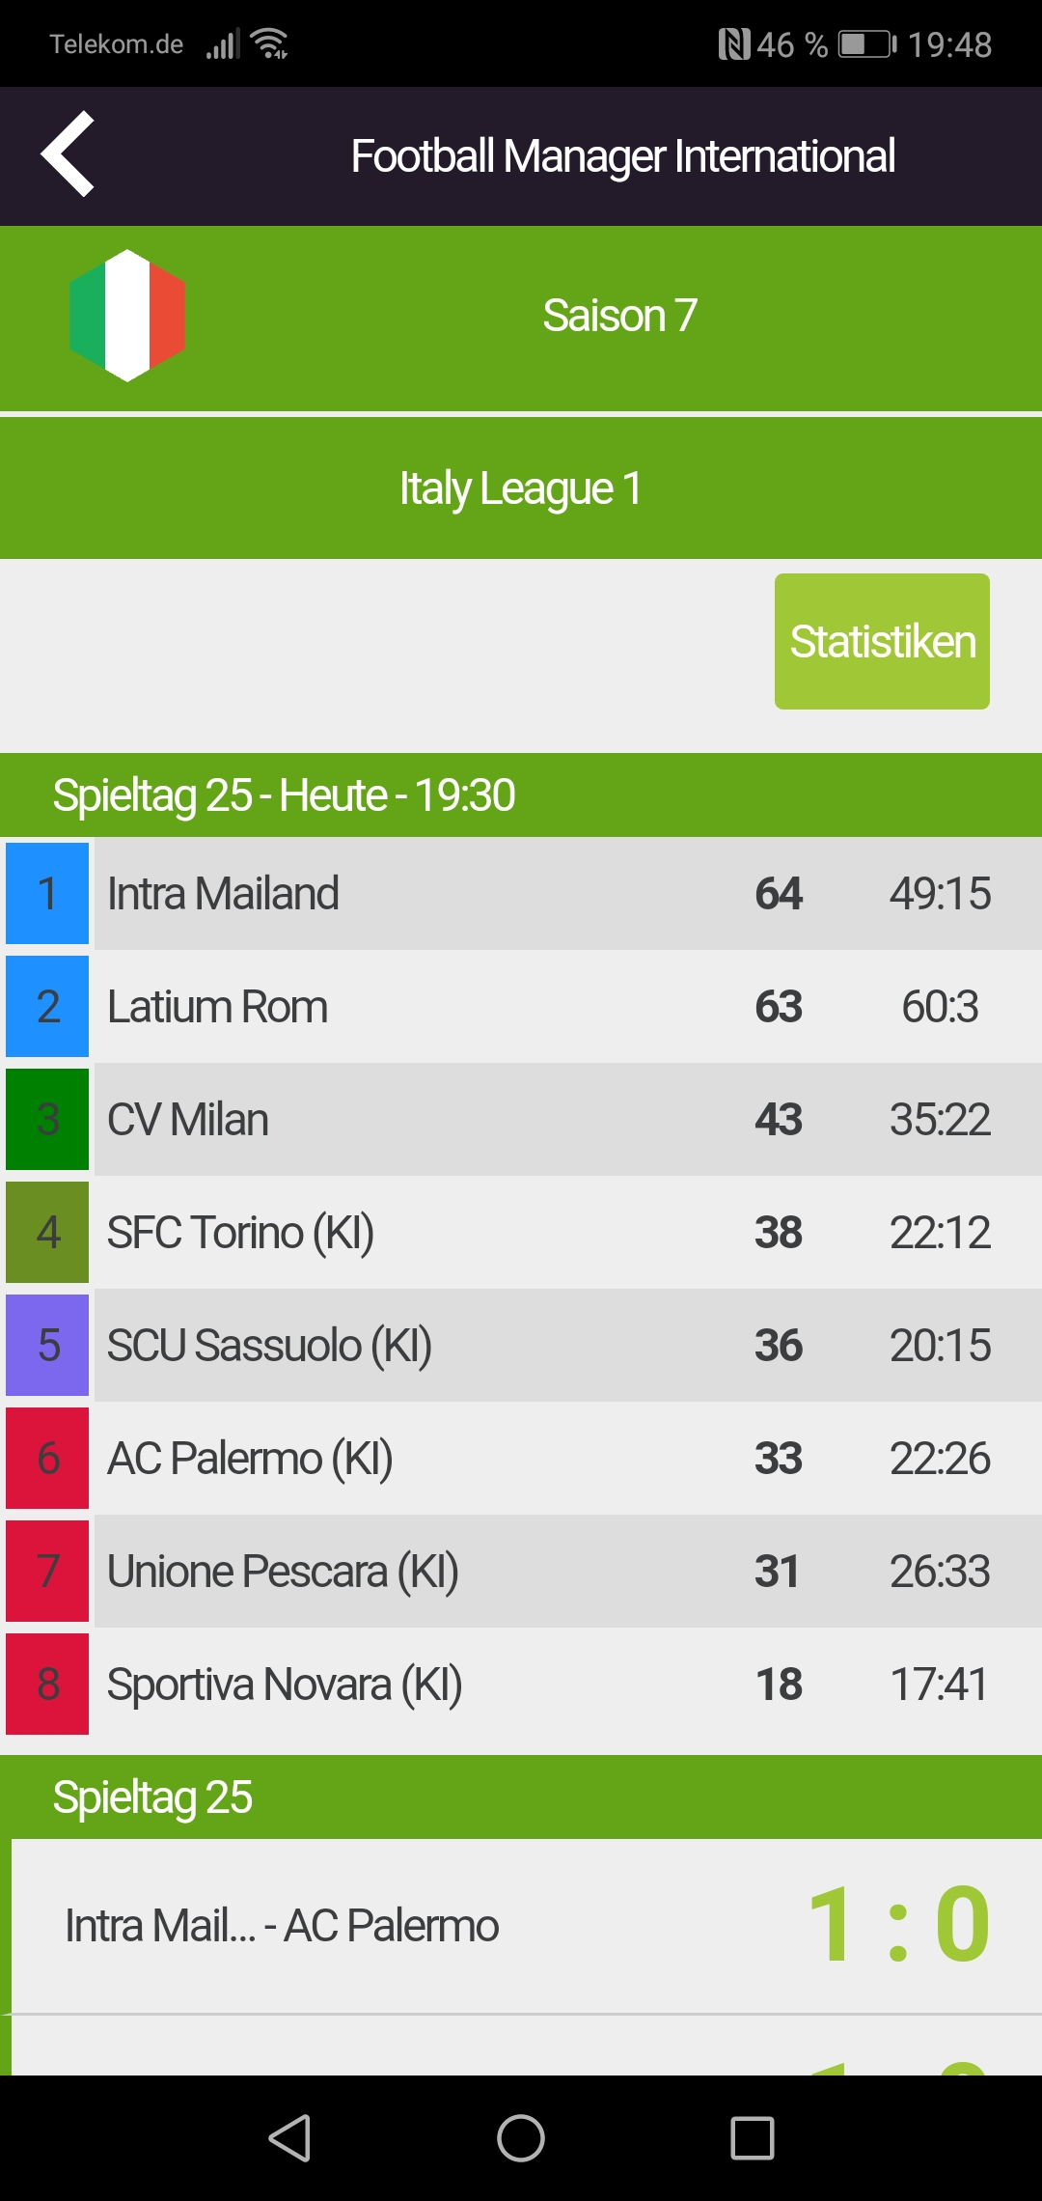Viewport: 1042px width, 2201px height.
Task: Open AC Palermo (KI) team row
Action: [x=521, y=1458]
